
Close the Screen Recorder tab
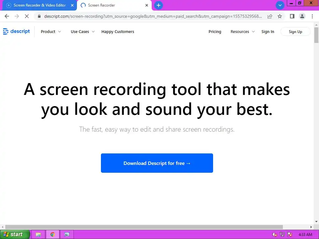[x=147, y=6]
